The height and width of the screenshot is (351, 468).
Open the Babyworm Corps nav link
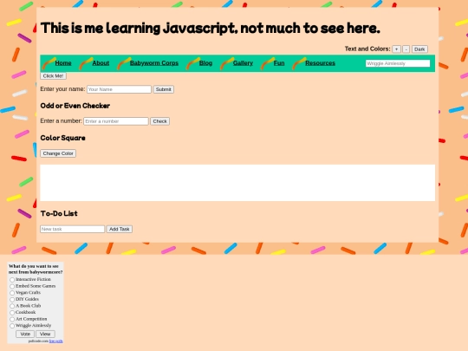coord(154,63)
